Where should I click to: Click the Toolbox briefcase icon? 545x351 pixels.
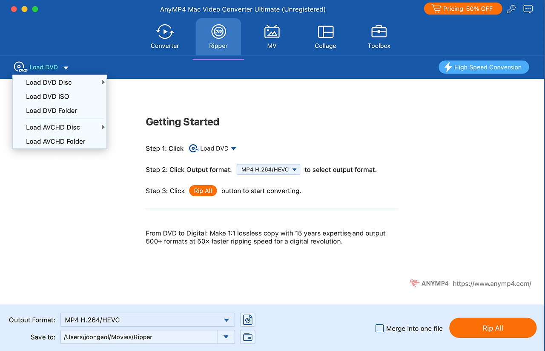click(379, 32)
